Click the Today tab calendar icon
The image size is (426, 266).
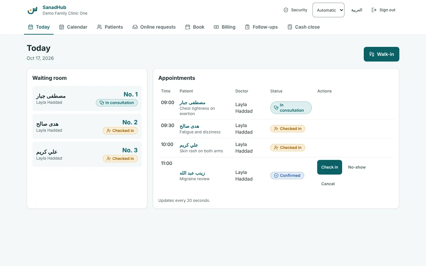31,27
